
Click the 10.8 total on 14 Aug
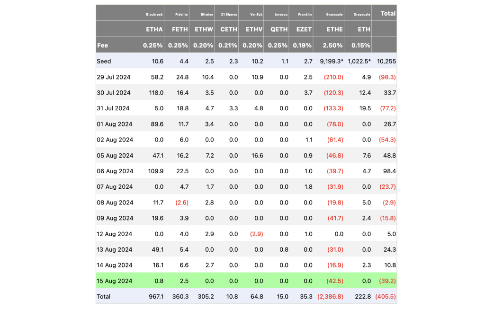click(390, 265)
